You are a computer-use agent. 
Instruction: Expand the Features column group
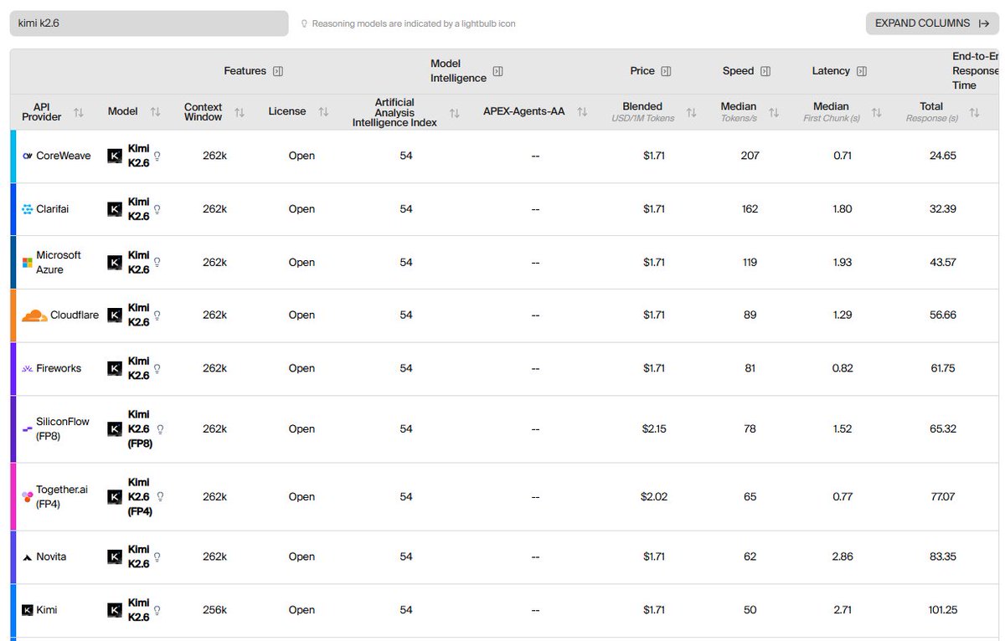(278, 71)
